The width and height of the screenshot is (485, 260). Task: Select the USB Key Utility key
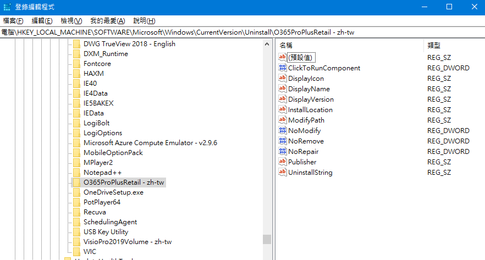106,232
